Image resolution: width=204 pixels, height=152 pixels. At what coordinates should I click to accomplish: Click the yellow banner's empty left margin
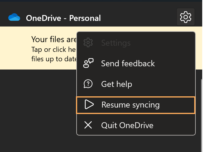pos(15,49)
